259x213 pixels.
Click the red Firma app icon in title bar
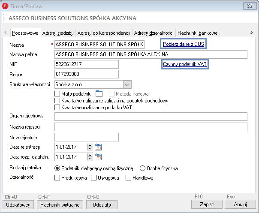[x=5, y=6]
